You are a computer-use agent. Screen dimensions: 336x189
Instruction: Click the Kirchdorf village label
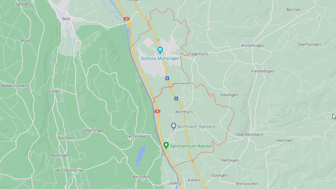coord(141,177)
